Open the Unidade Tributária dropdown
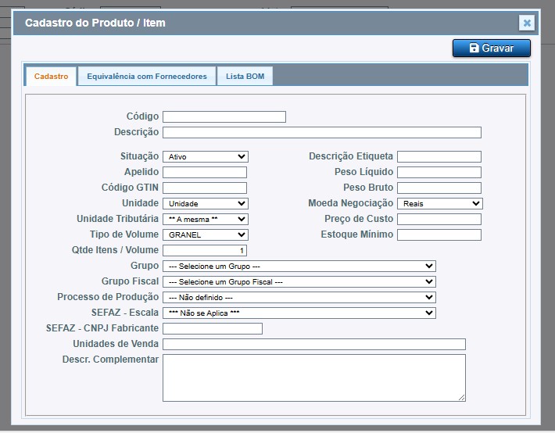This screenshot has width=555, height=433. [205, 219]
